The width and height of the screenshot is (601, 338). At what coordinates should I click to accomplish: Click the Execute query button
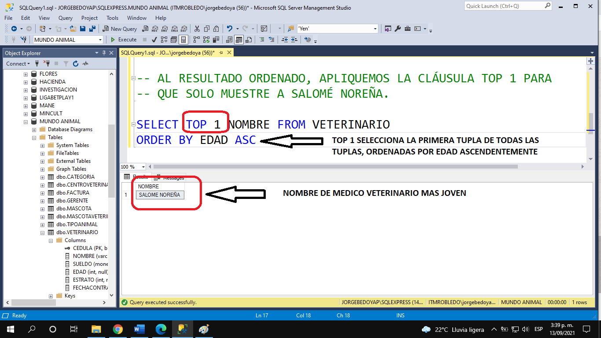[x=124, y=40]
